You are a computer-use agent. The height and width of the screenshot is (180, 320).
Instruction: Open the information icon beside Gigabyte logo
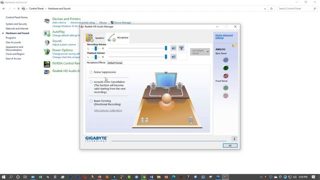click(x=234, y=139)
